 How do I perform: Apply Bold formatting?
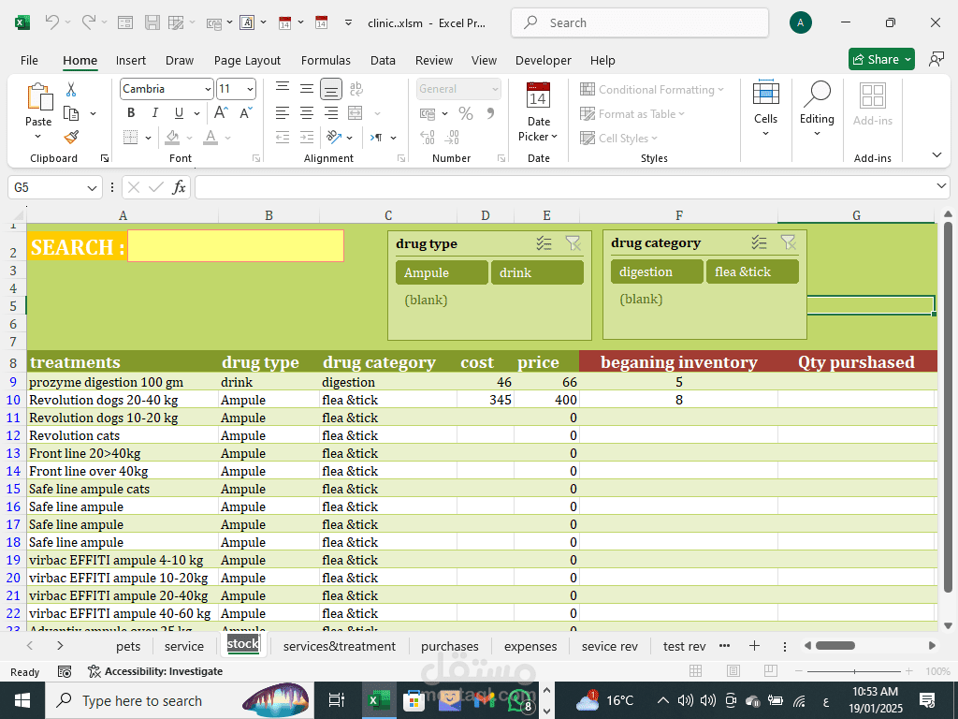click(x=131, y=113)
